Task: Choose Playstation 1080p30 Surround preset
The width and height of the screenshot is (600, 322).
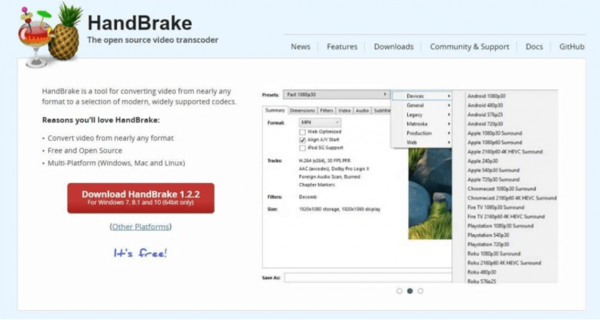Action: click(500, 226)
